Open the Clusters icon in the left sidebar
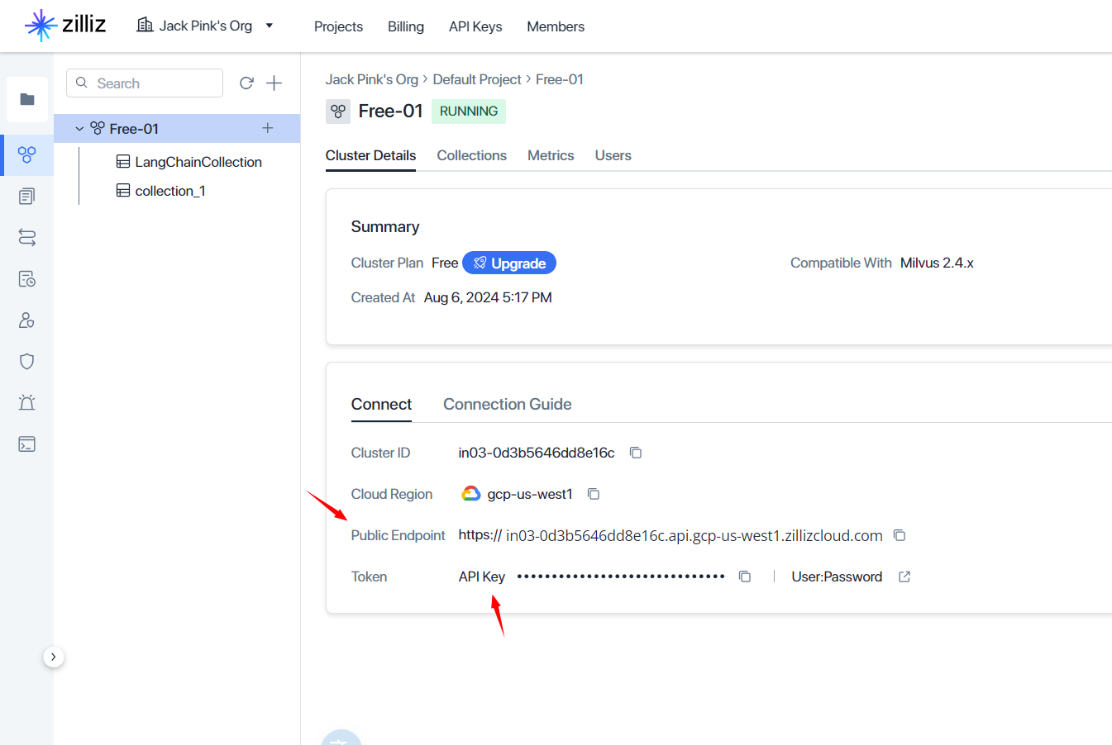Viewport: 1112px width, 745px height. 27,155
